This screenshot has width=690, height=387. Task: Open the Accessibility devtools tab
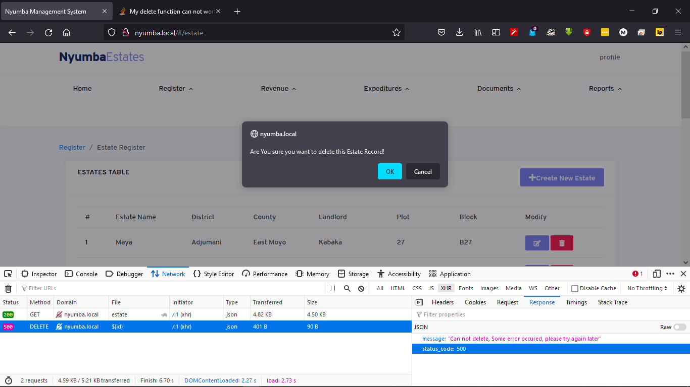click(399, 274)
